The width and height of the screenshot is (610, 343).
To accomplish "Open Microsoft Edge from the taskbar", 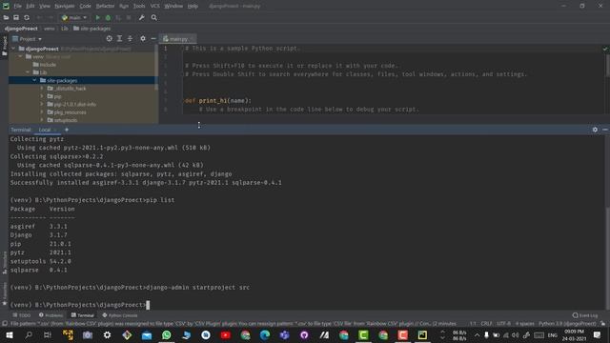I will (265, 334).
